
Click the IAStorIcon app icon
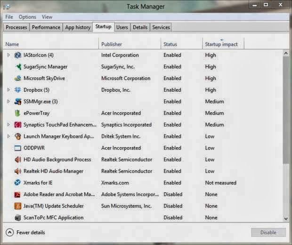click(18, 55)
